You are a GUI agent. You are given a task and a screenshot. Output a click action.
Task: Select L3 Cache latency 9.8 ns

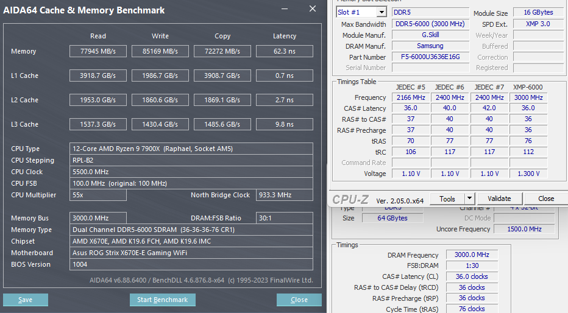click(x=285, y=124)
